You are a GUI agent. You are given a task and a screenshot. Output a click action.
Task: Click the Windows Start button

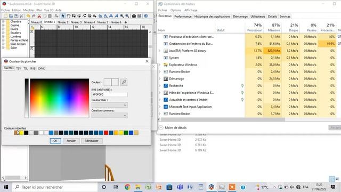click(x=6, y=187)
